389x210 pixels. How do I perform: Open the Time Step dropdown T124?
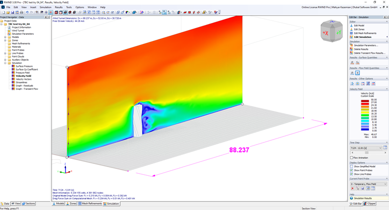click(x=366, y=148)
